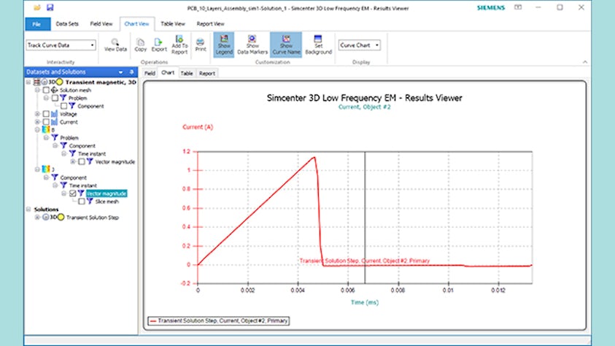615x346 pixels.
Task: Open the Datasets and Solutions panel dropdown arrow
Action: coord(120,72)
